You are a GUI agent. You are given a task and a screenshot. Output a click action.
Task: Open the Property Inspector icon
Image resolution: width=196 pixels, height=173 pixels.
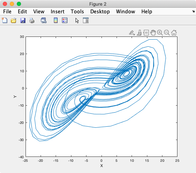tap(86, 20)
